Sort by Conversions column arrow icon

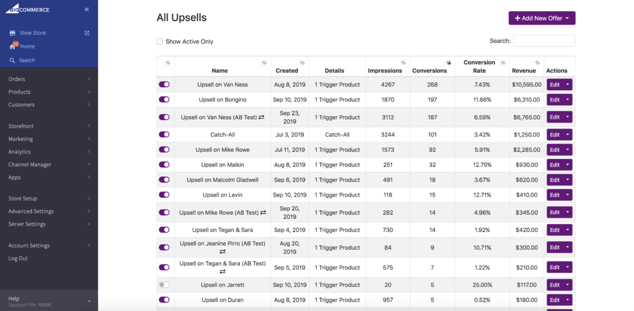click(448, 62)
